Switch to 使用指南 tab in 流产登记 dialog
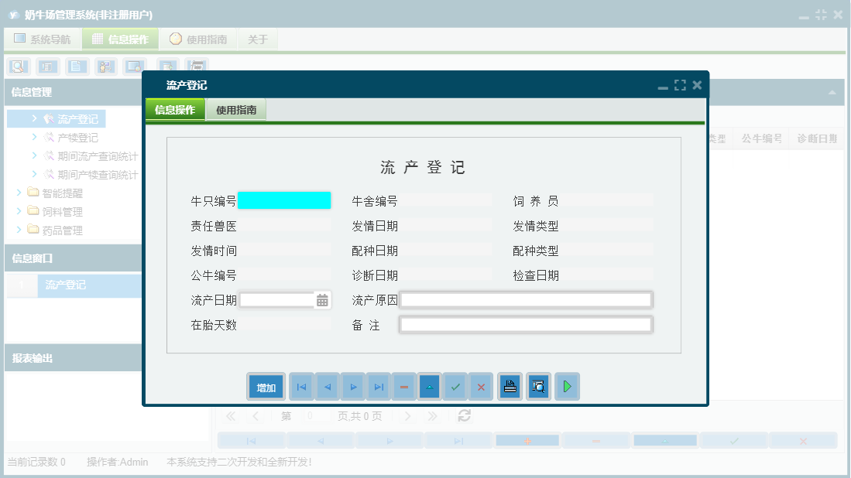This screenshot has width=851, height=478. click(236, 110)
